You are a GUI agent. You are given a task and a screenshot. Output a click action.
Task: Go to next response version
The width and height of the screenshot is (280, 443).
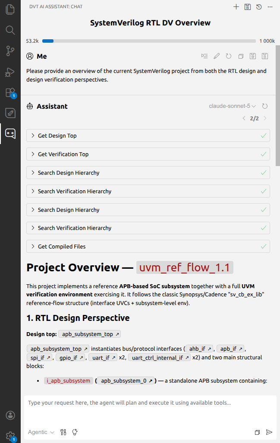tap(265, 118)
